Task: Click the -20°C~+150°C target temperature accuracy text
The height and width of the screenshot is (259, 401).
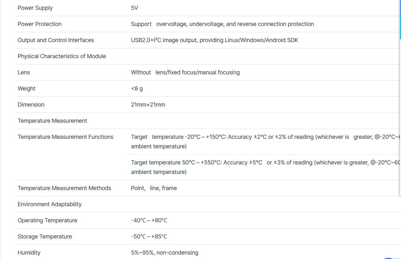Action: point(266,142)
